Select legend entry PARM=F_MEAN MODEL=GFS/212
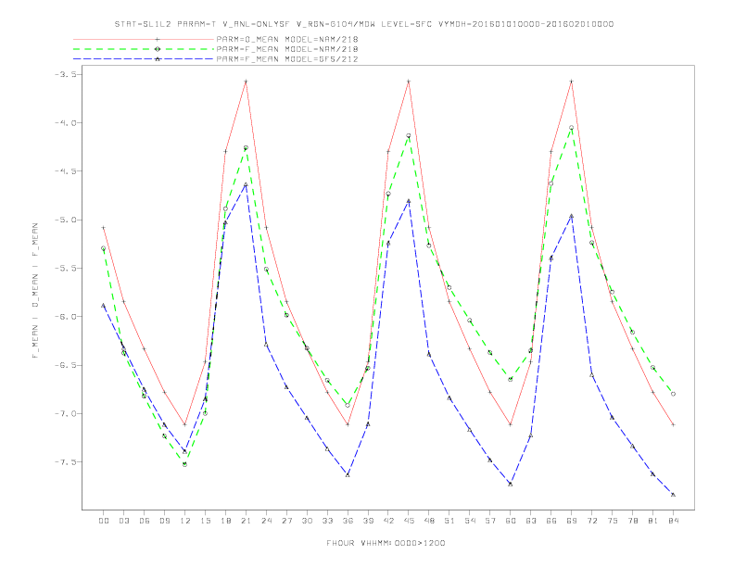Image resolution: width=734 pixels, height=567 pixels. 287,59
